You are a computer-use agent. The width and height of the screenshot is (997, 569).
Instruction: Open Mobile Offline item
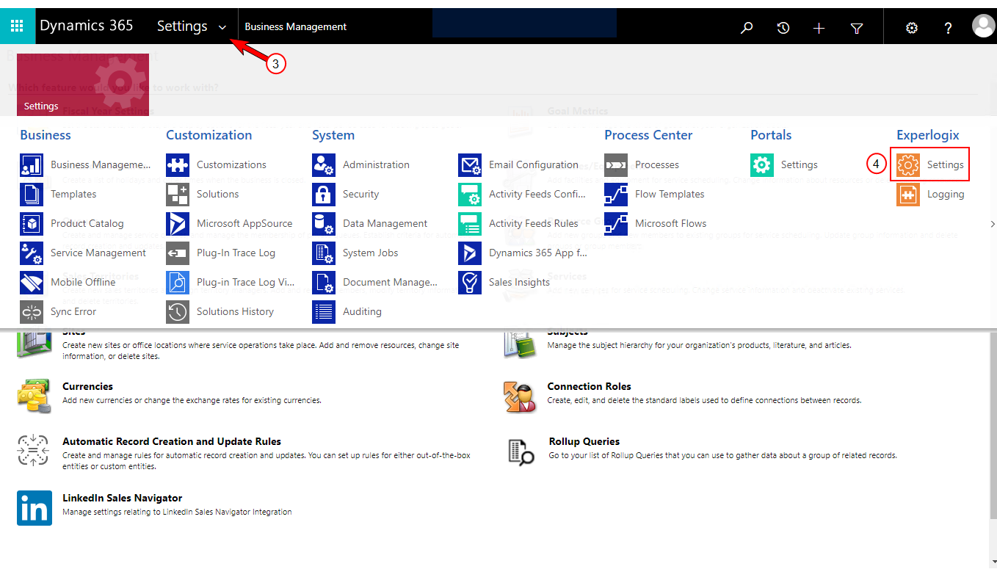pos(83,282)
